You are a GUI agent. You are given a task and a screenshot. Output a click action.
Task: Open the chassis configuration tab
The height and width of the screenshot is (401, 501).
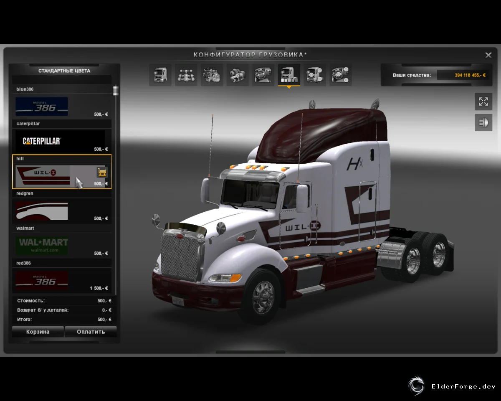click(x=186, y=75)
